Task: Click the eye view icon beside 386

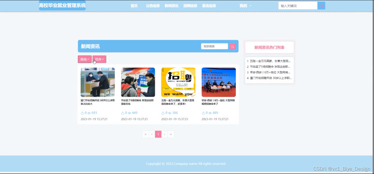Action: (x=170, y=113)
